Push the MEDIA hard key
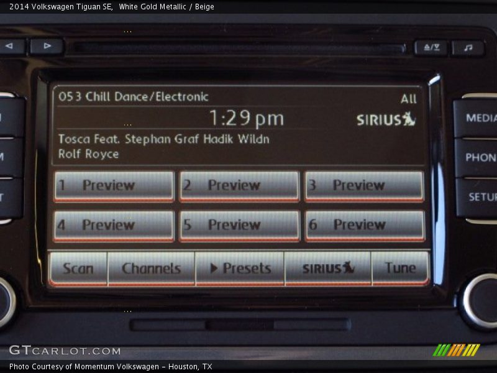 click(476, 118)
